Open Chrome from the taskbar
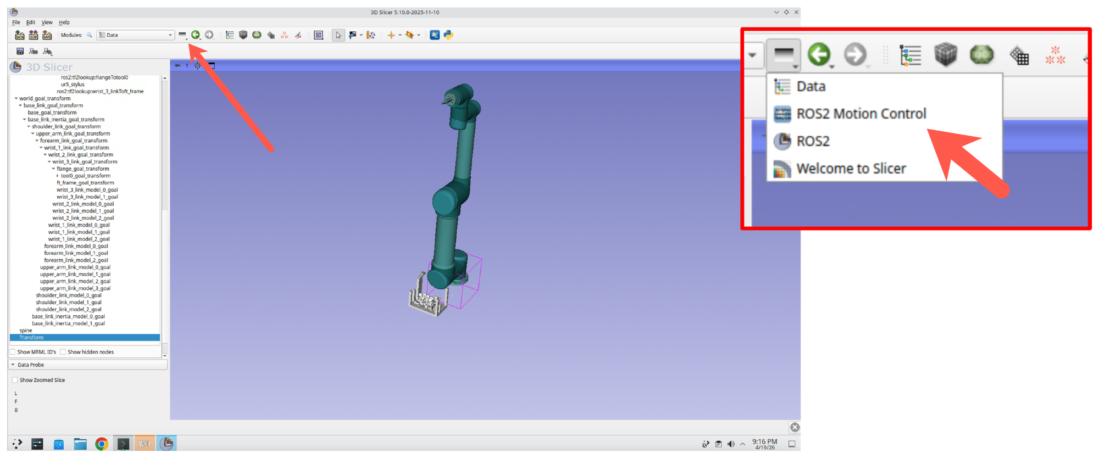 tap(102, 444)
